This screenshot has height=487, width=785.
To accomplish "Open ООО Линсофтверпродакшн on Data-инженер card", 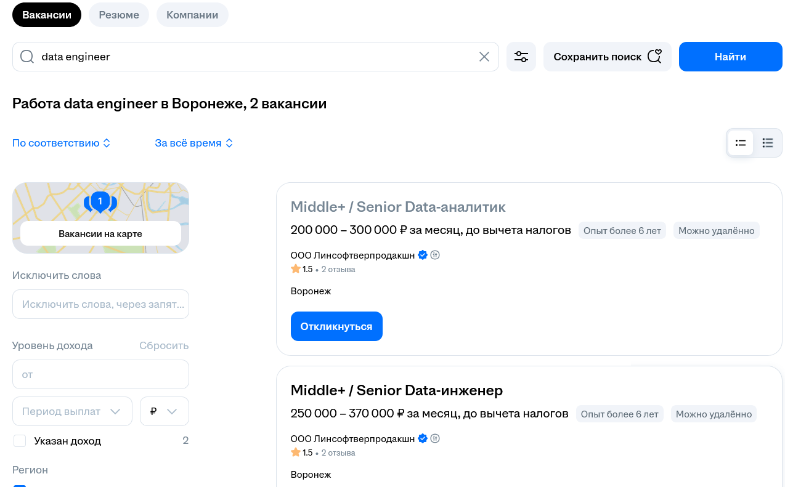I will (x=353, y=438).
